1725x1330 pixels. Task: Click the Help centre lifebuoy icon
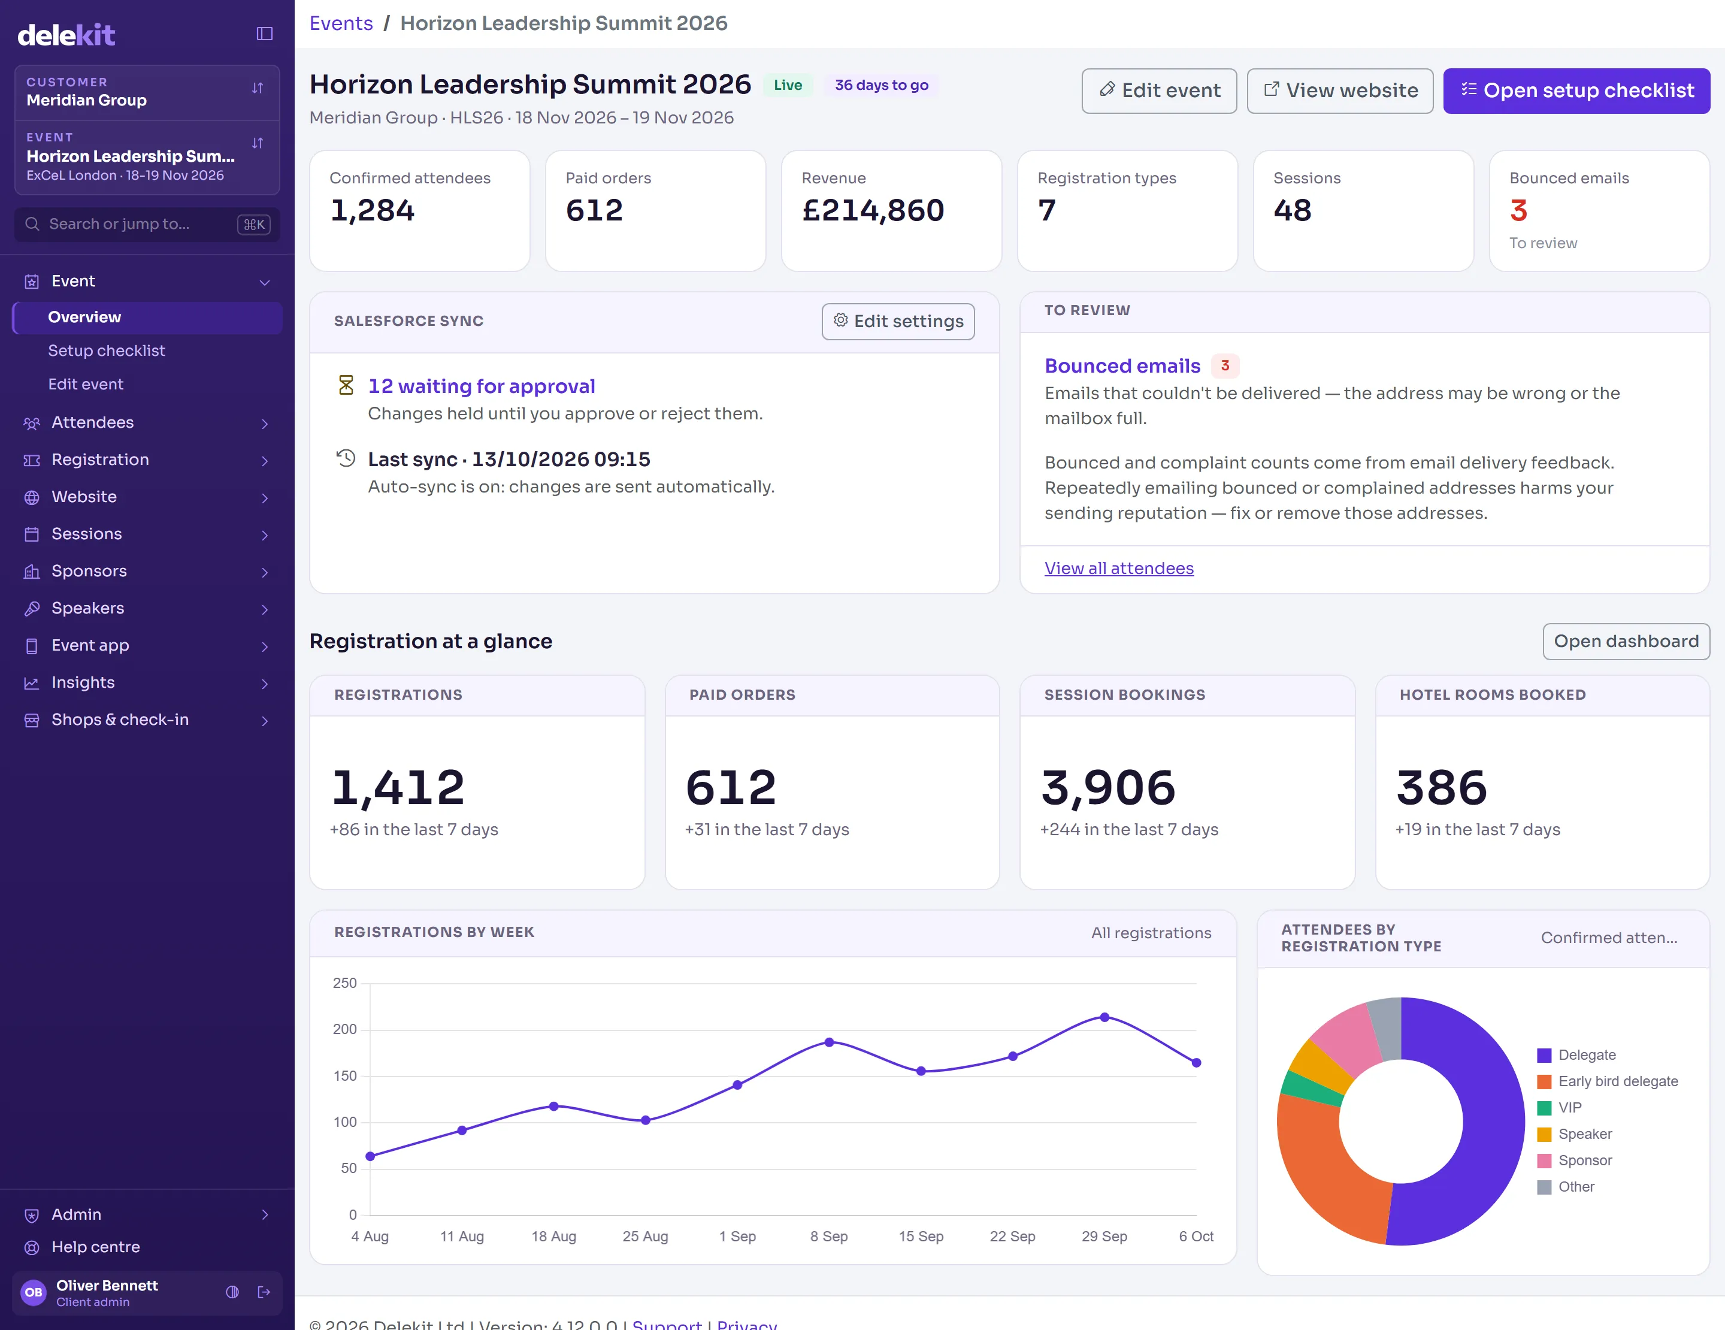pyautogui.click(x=32, y=1248)
